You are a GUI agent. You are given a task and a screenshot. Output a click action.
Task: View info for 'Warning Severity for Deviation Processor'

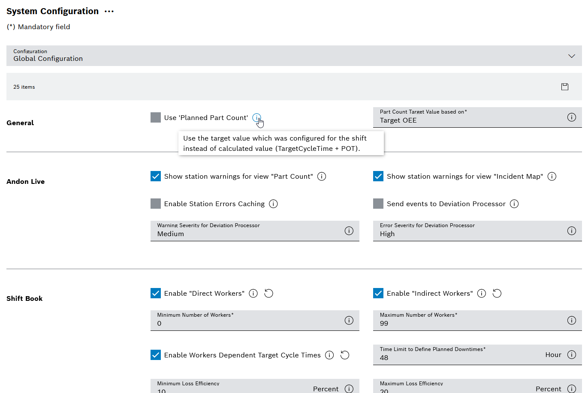click(349, 231)
